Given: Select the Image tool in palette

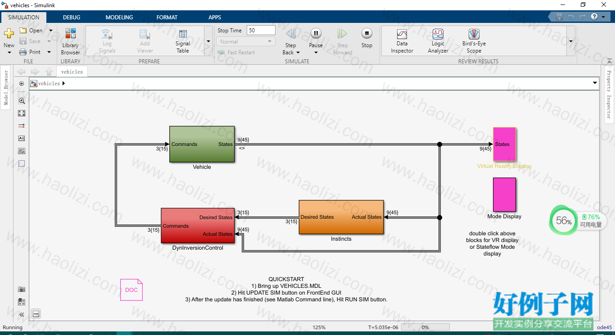Looking at the screenshot, I should tap(22, 151).
